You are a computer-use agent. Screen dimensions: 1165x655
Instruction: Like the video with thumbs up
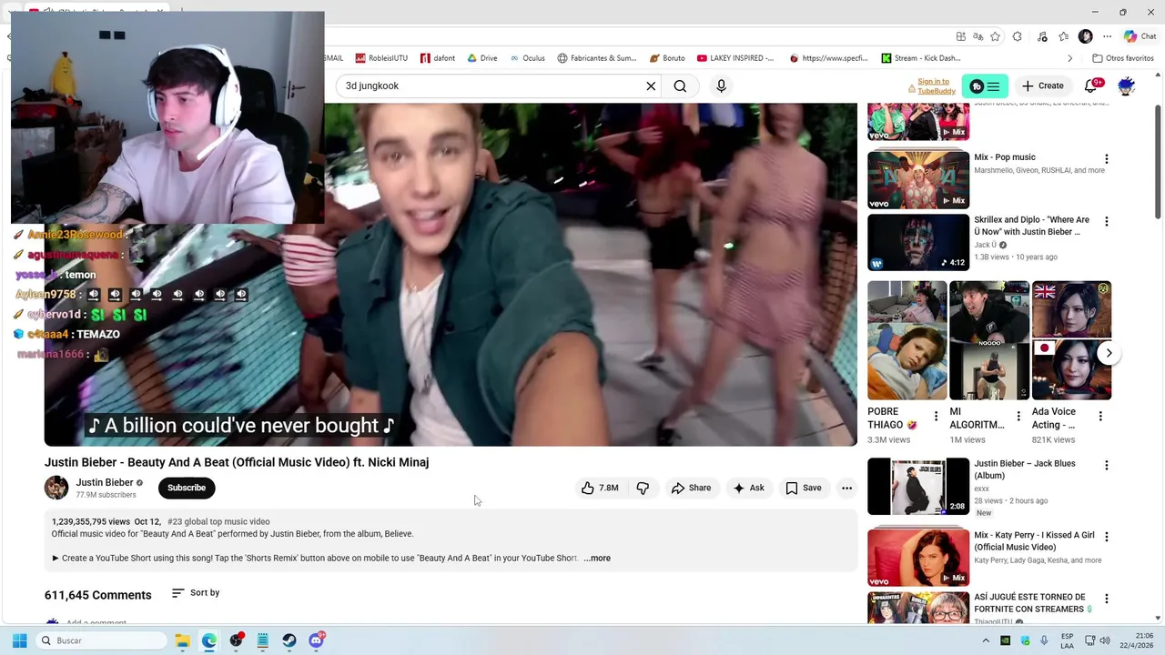pos(601,488)
